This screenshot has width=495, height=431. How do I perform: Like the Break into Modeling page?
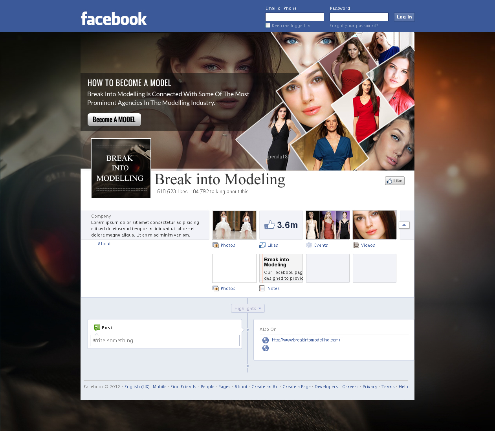(x=394, y=181)
